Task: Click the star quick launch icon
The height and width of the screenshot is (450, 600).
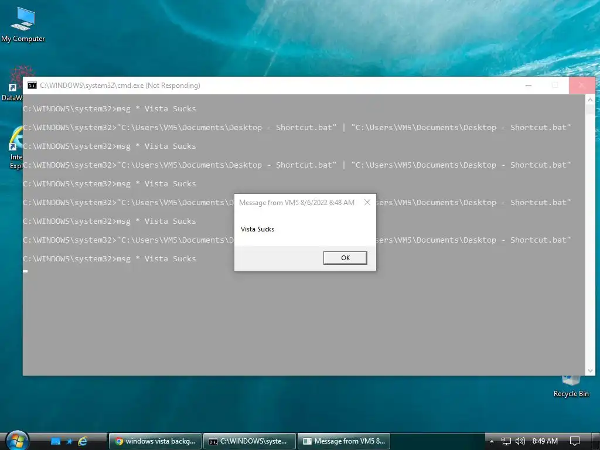Action: (x=69, y=441)
